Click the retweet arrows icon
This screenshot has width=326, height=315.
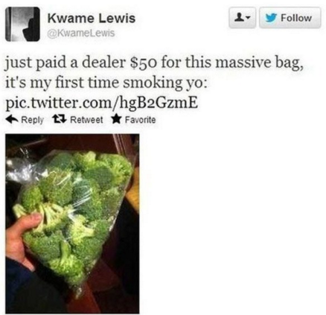[60, 120]
